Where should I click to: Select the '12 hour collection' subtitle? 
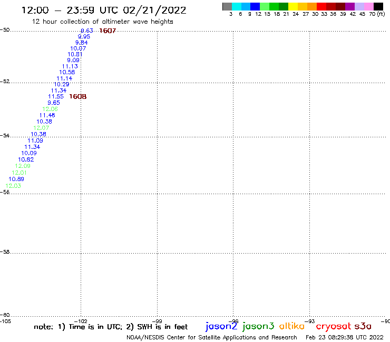click(102, 22)
